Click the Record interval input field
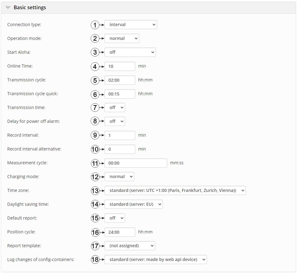This screenshot has width=297, height=273. tap(120, 135)
